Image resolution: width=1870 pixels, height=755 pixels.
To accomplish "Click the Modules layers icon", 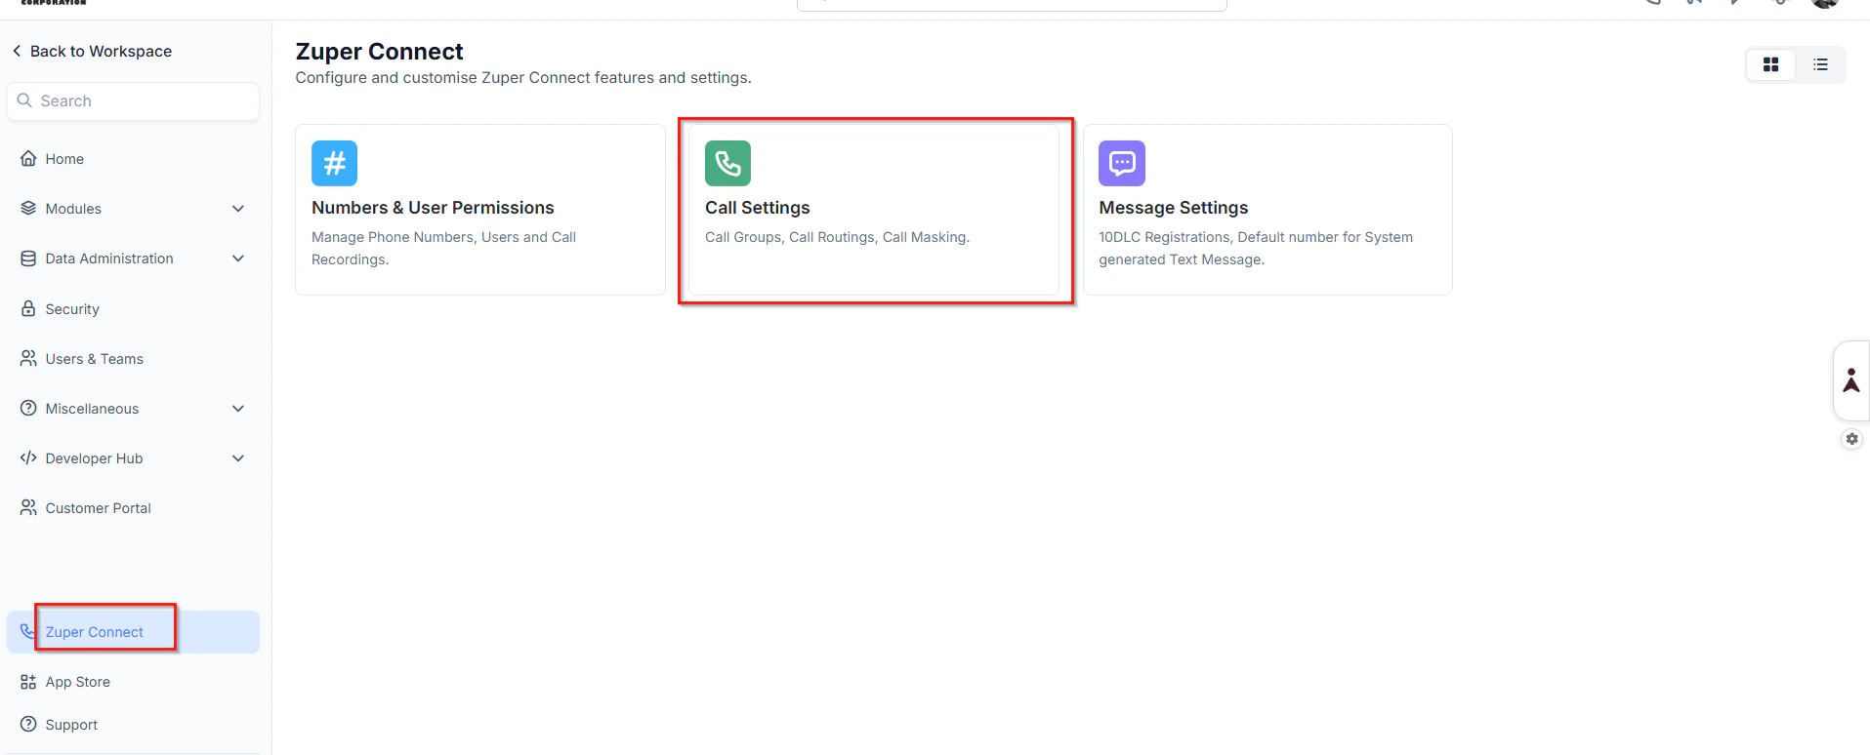I will [28, 208].
